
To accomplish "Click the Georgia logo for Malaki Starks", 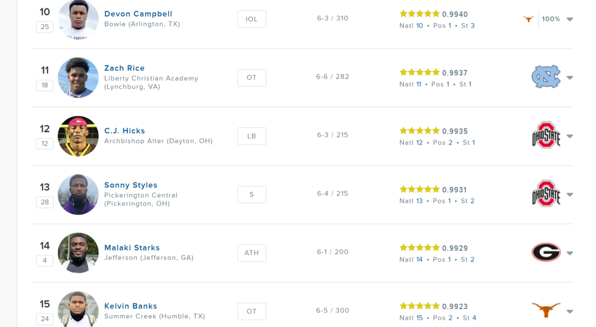I will click(546, 253).
